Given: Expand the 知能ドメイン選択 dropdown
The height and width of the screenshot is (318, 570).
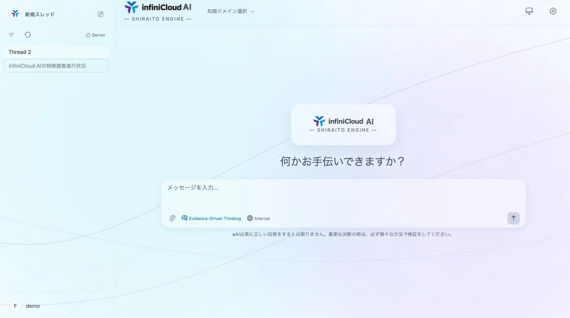Looking at the screenshot, I should click(231, 11).
